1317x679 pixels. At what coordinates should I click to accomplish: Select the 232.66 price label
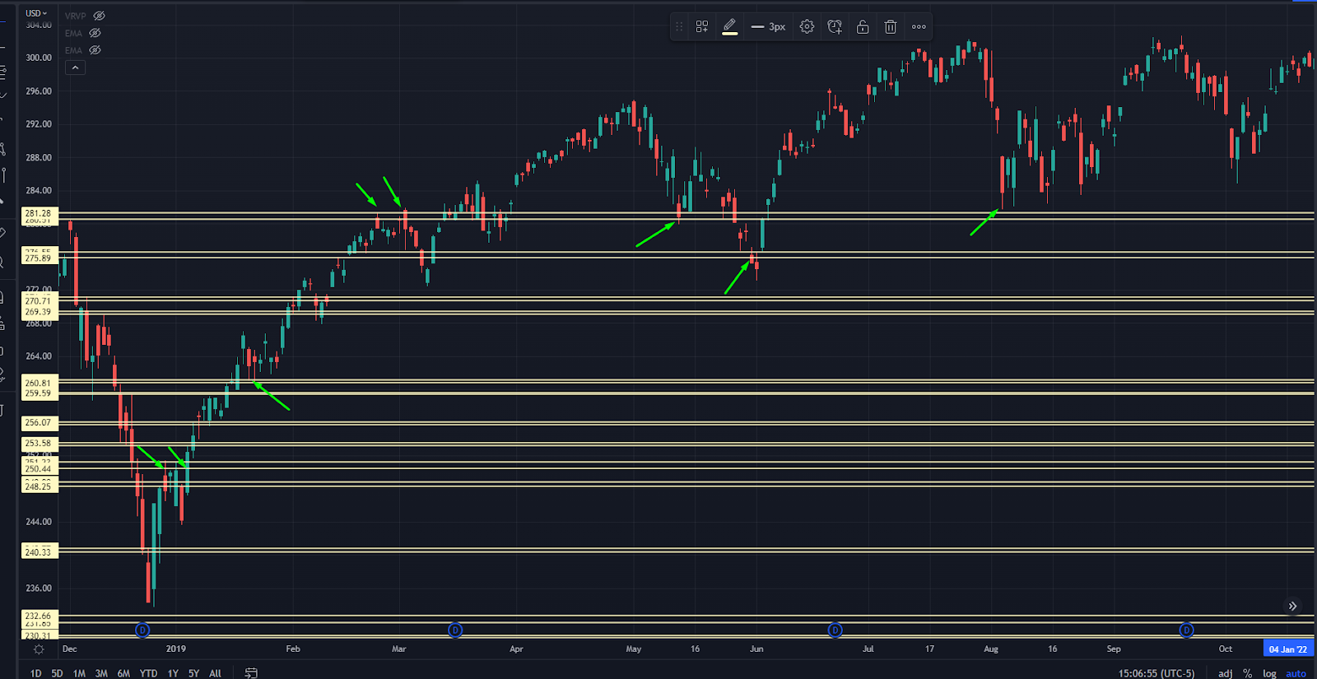click(x=38, y=616)
